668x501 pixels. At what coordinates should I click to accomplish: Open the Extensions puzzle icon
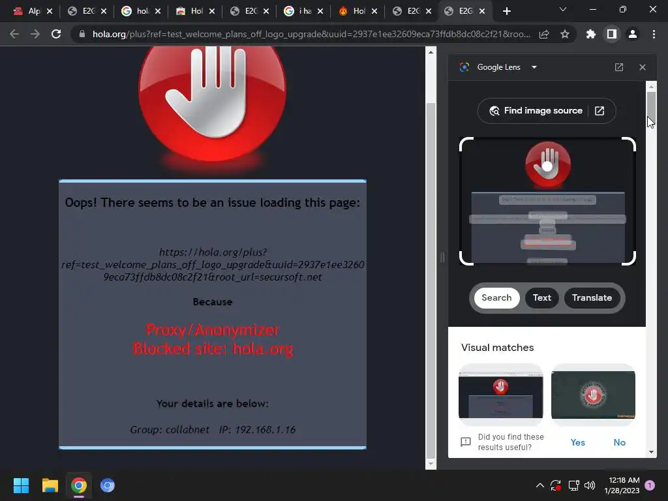pyautogui.click(x=591, y=34)
